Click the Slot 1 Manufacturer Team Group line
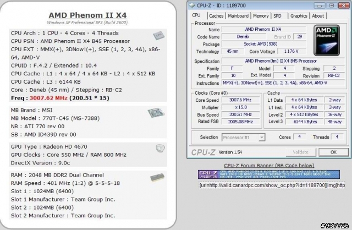The image size is (352, 230). (63, 199)
